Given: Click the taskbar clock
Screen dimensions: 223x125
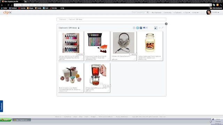Looking at the screenshot, I should (218, 122).
